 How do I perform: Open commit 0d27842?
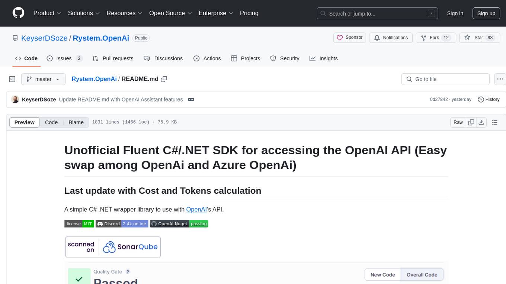[439, 99]
